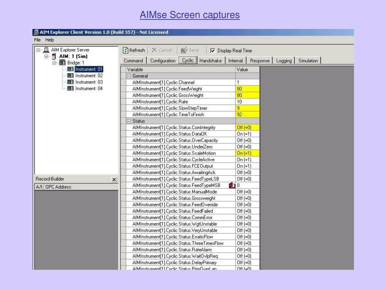Select the Cyclic.Status.ErraticFlow variable row
Image resolution: width=386 pixels, height=289 pixels.
(190, 237)
